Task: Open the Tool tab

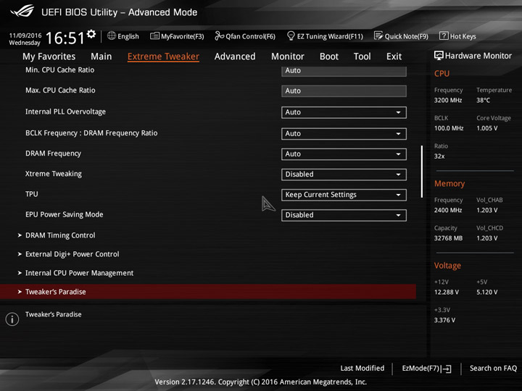Action: [x=362, y=56]
